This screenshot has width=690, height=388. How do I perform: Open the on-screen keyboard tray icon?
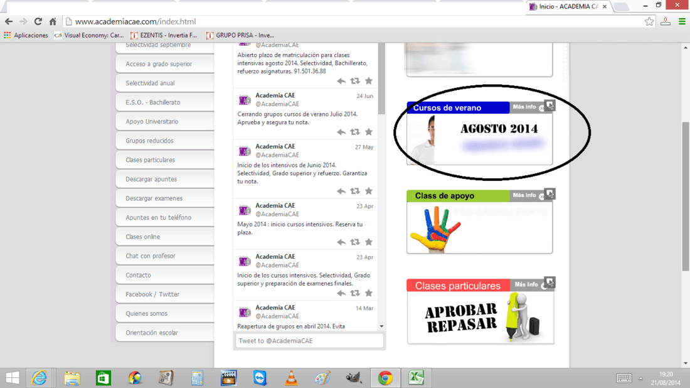click(x=624, y=378)
